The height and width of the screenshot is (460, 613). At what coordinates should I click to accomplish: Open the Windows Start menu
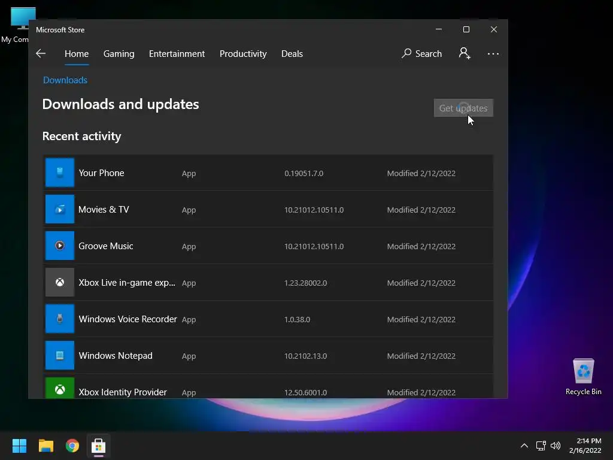click(19, 446)
